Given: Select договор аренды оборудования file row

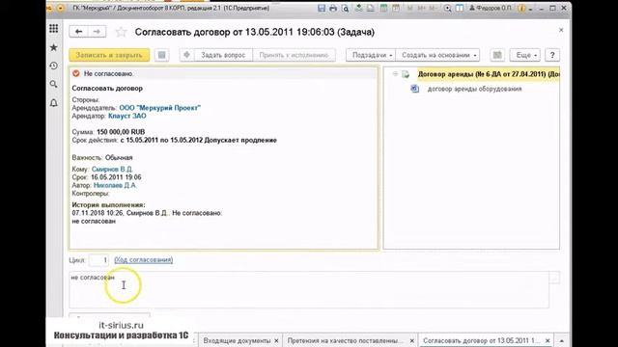Looking at the screenshot, I should coord(474,89).
